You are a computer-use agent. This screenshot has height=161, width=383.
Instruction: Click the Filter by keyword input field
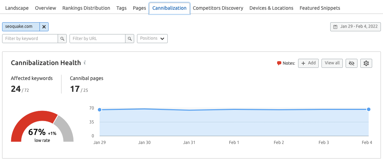(30, 39)
